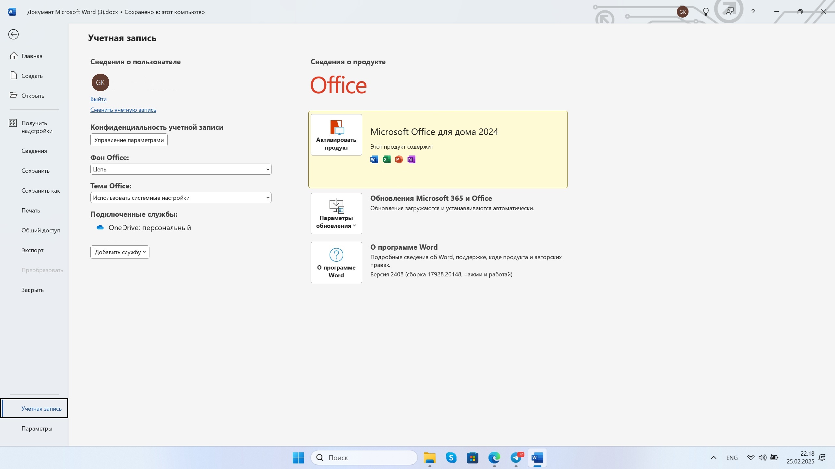Click the GK user avatar in account info
The image size is (835, 469).
click(101, 82)
